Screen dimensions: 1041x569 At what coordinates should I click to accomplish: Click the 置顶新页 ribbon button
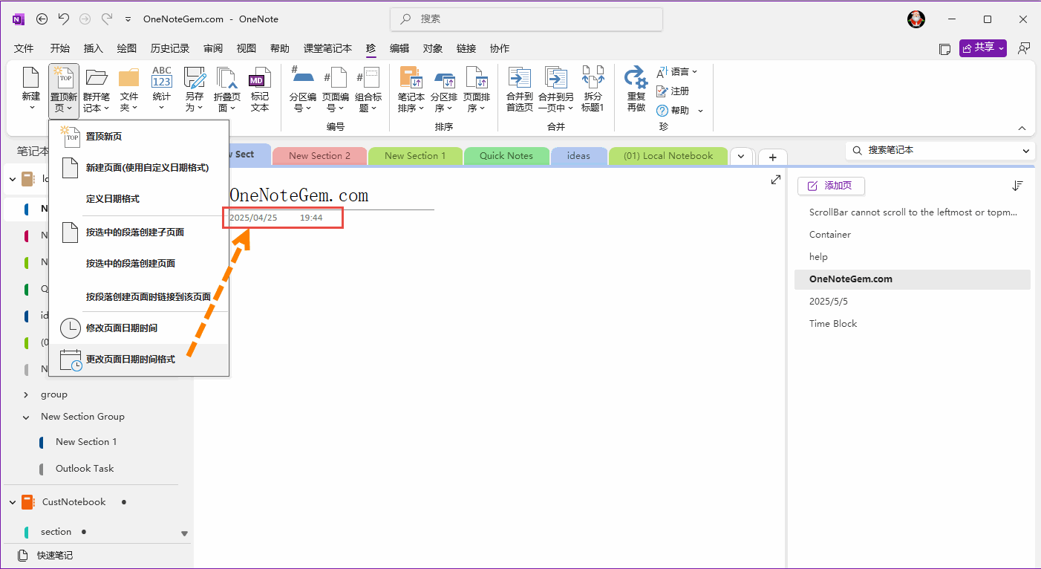click(x=63, y=90)
